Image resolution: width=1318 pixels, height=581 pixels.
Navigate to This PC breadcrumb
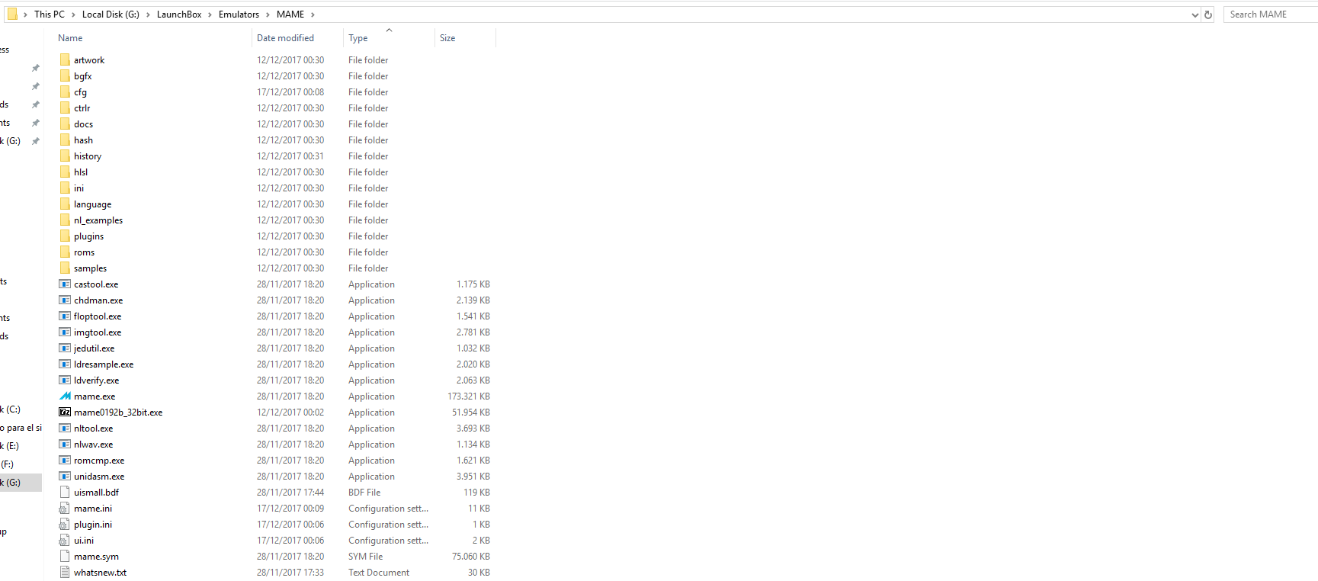click(x=50, y=14)
